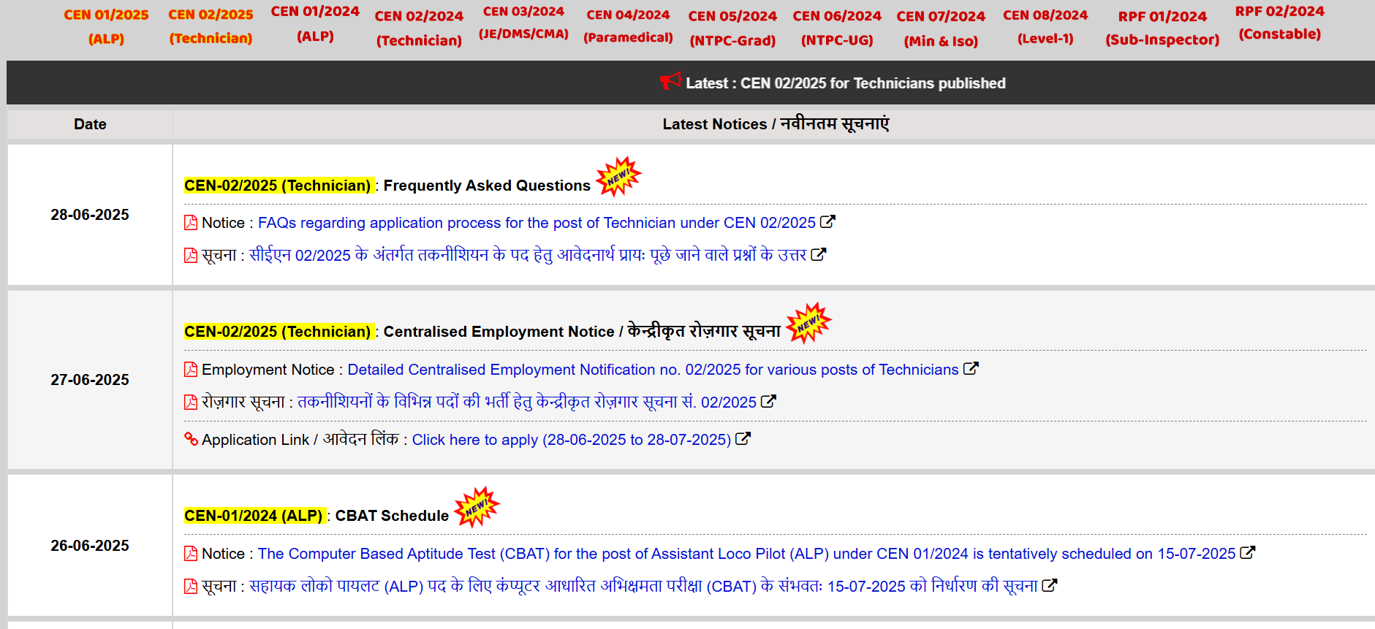
Task: Open the Hindi सहायक लोको पायलट CBAT link
Action: click(x=643, y=586)
